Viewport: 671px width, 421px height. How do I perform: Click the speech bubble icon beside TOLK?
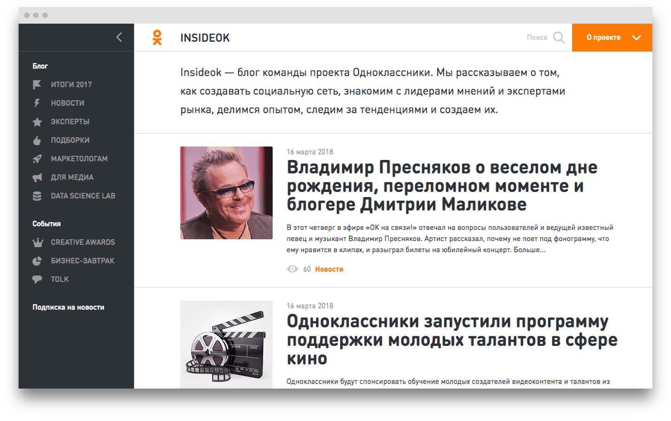coord(37,279)
